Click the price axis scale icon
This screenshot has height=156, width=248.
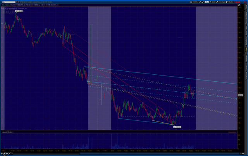coord(239,5)
